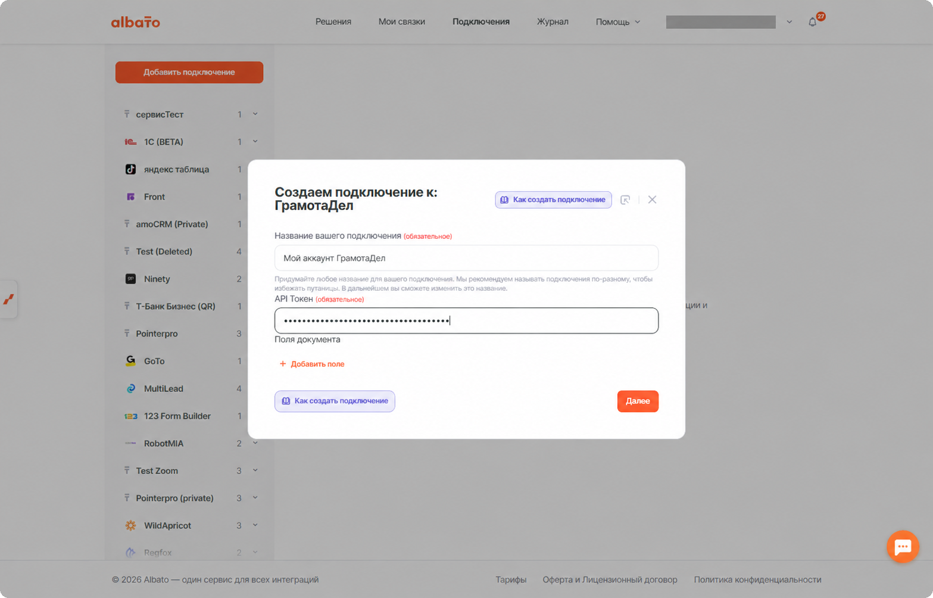The height and width of the screenshot is (598, 933).
Task: Click the GoTo service icon
Action: (x=130, y=361)
